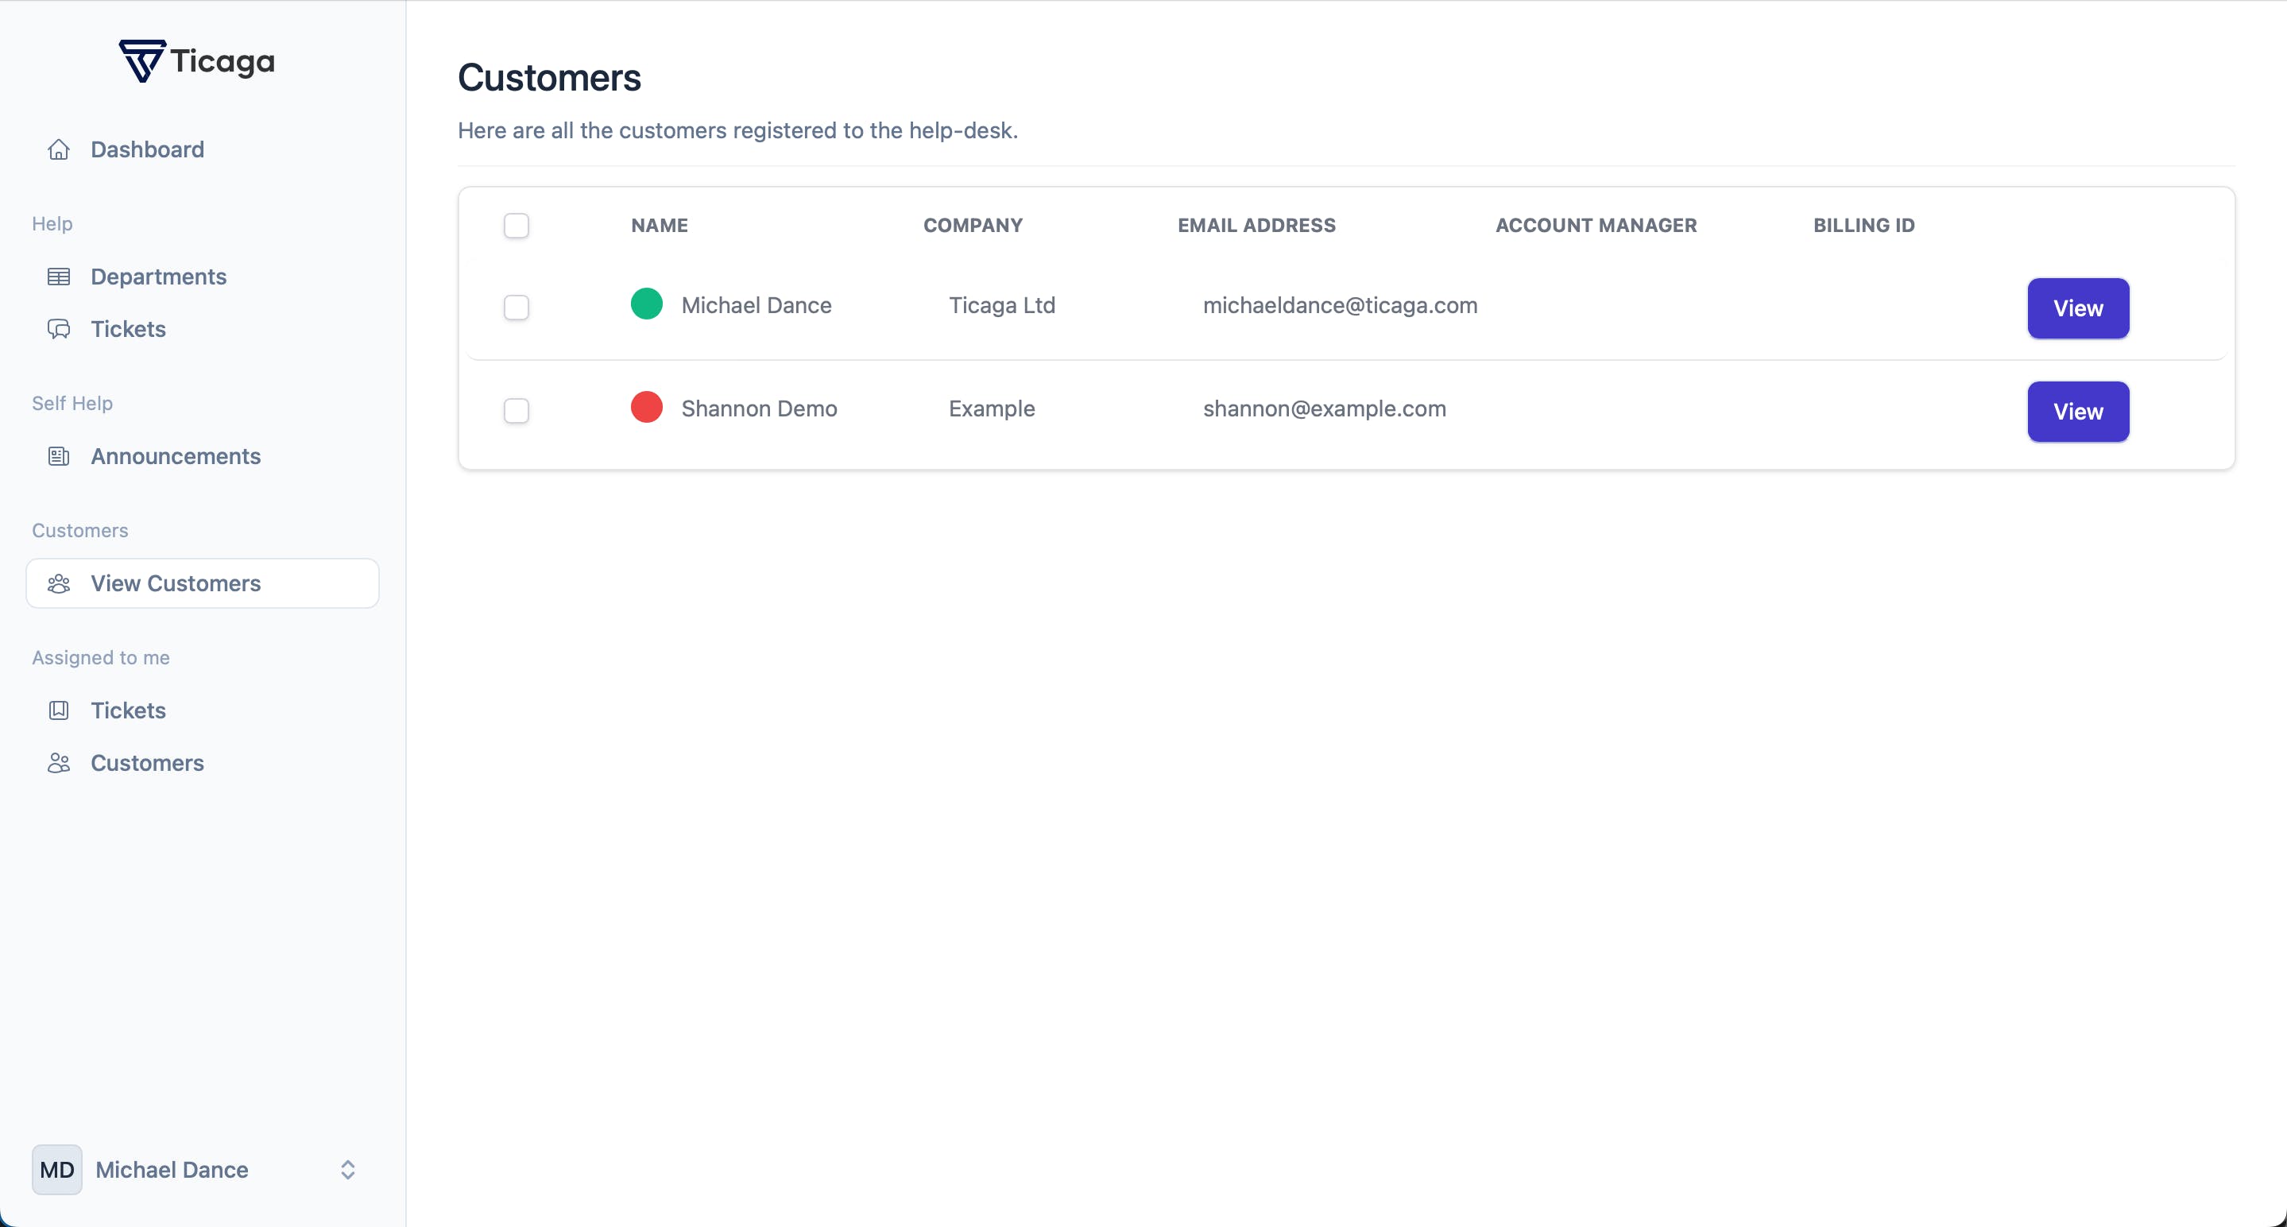Viewport: 2287px width, 1227px height.
Task: Click the shannon@example.com email cell
Action: coord(1324,408)
